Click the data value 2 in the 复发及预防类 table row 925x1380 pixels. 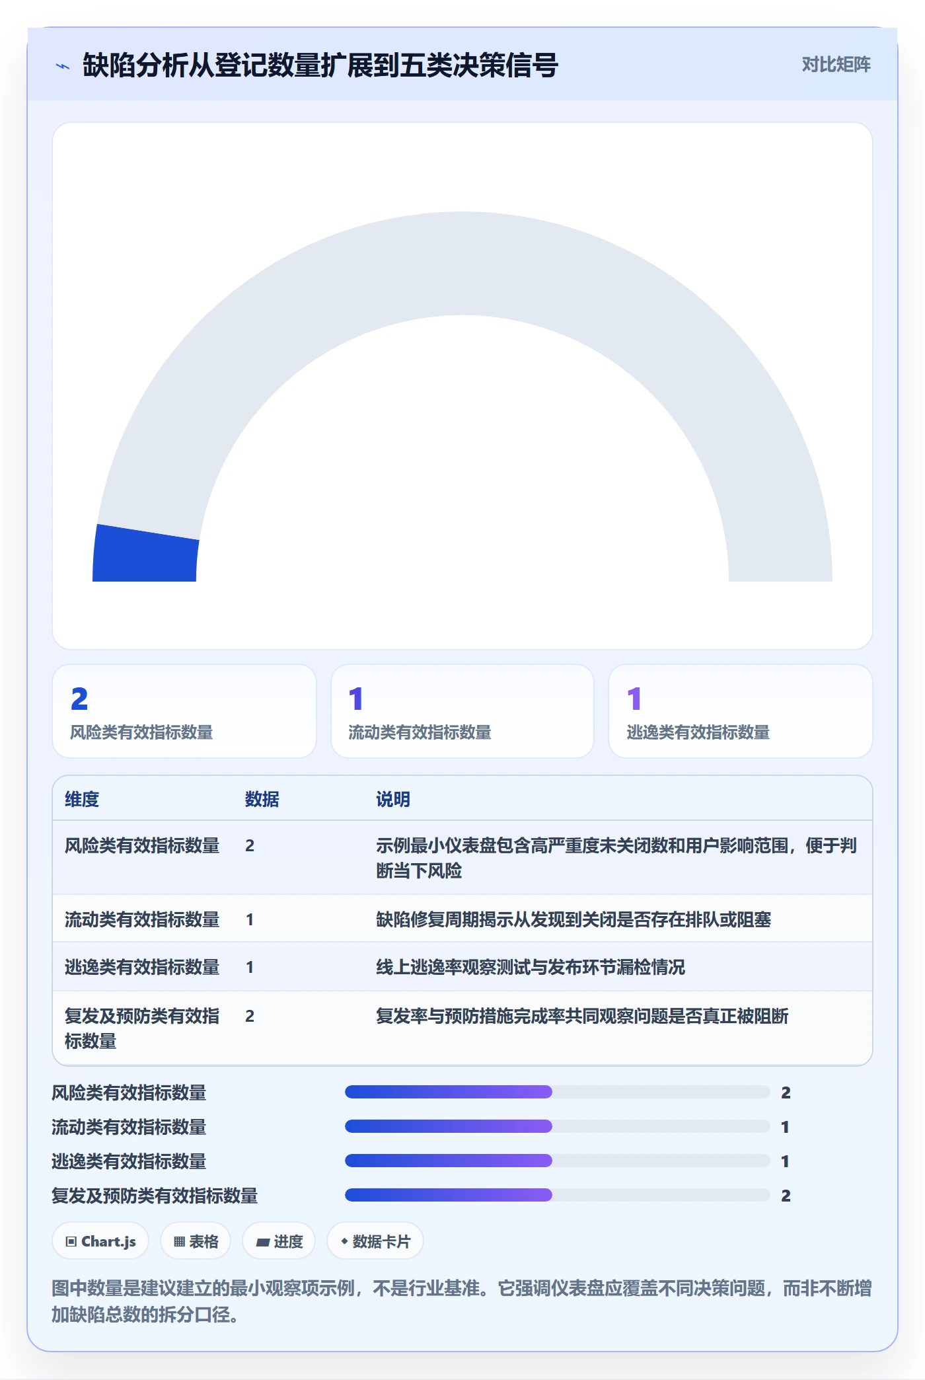(x=250, y=1016)
